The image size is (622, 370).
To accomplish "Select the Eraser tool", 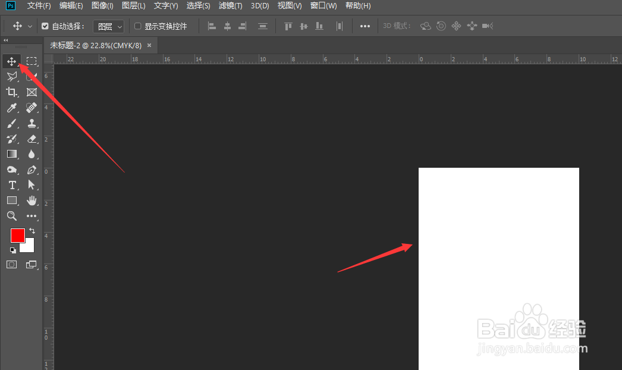I will click(32, 139).
